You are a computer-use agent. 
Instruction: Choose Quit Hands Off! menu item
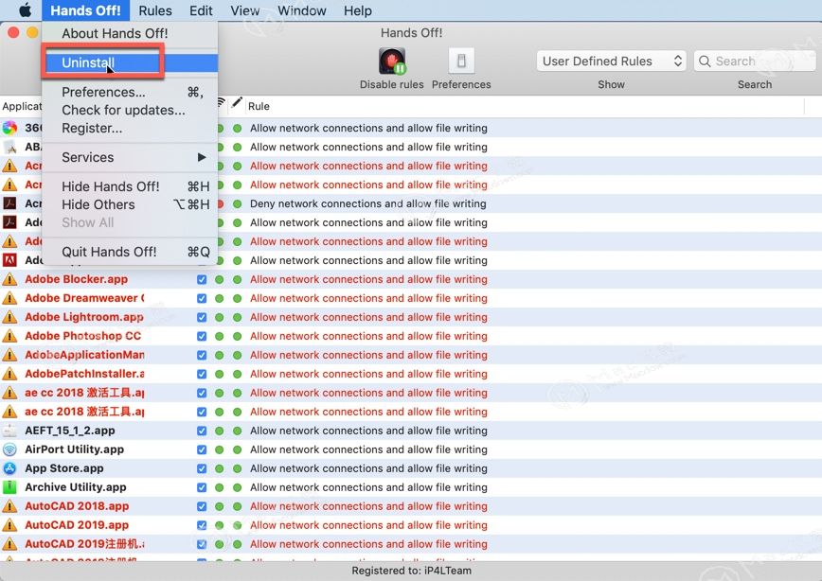pyautogui.click(x=130, y=252)
